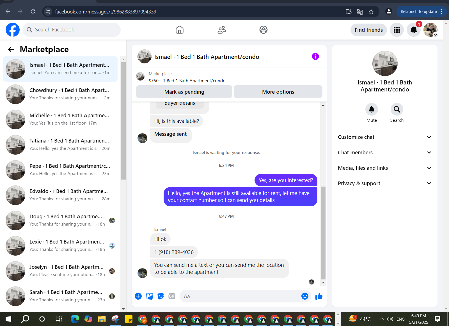Screen dimensions: 449x326
Task: Open Michelle conversation
Action: pos(60,120)
